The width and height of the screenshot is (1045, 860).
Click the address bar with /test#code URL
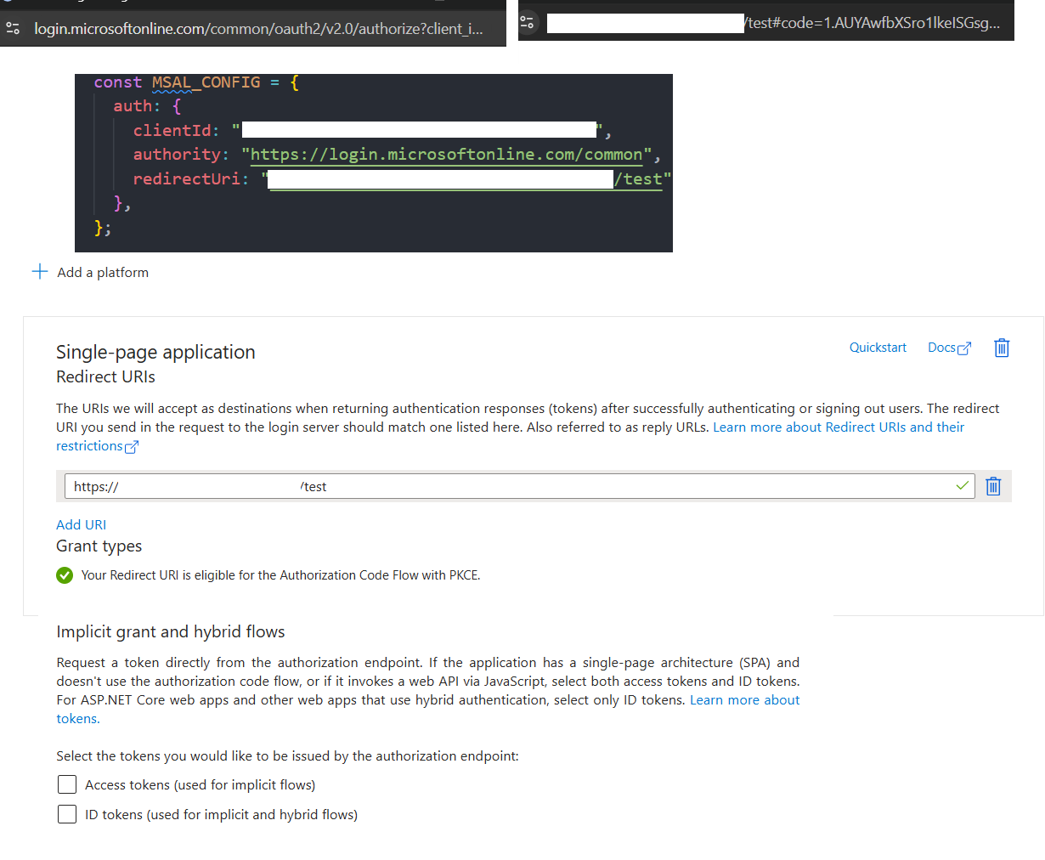tap(773, 23)
